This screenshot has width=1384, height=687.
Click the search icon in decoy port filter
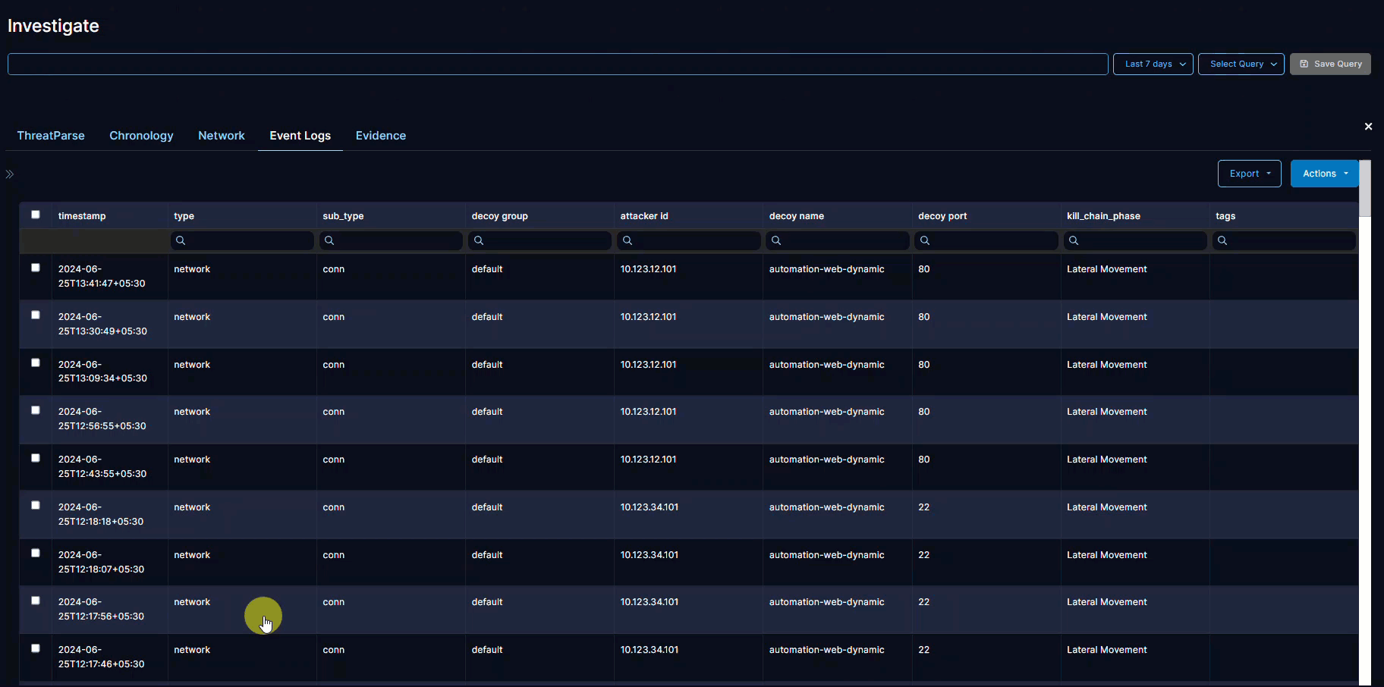[926, 240]
